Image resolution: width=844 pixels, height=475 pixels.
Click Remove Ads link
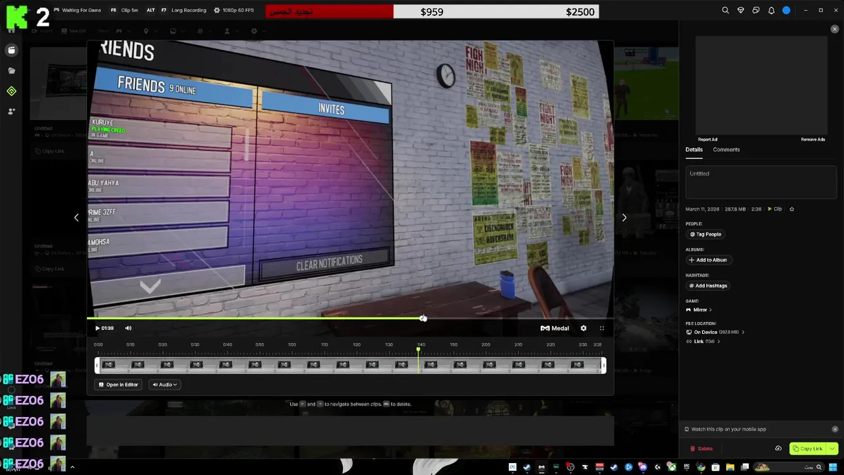812,139
